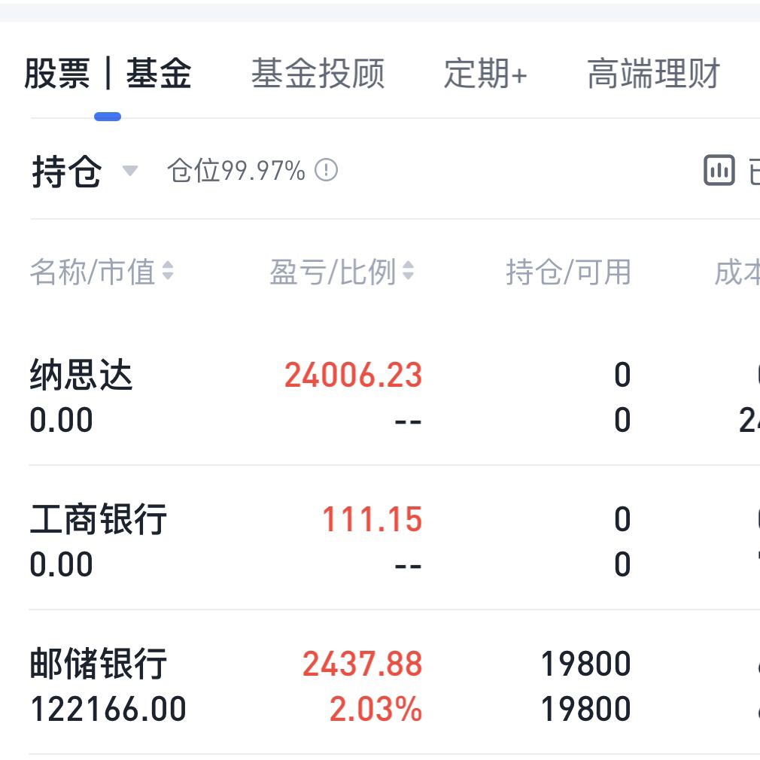The height and width of the screenshot is (760, 760).
Task: Click 邮储银行 profit percentage 2.03%
Action: 375,709
